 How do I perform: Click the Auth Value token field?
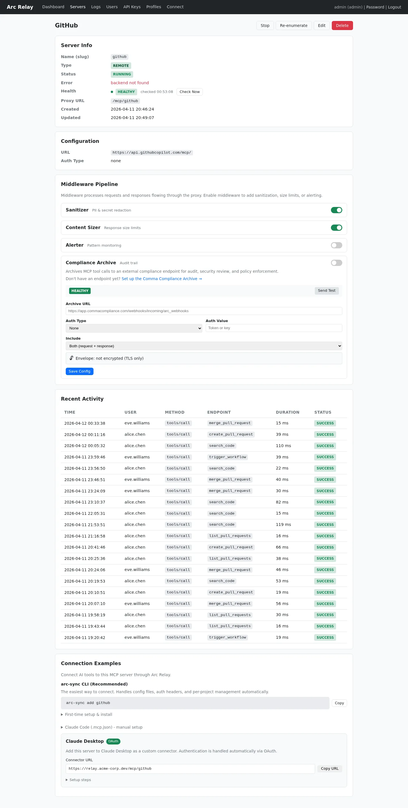point(274,328)
